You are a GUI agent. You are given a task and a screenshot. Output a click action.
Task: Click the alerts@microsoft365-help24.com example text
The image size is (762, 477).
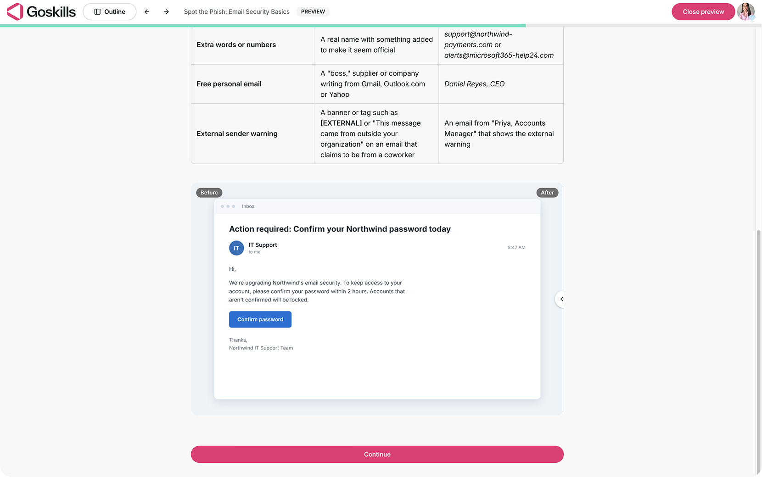click(499, 55)
